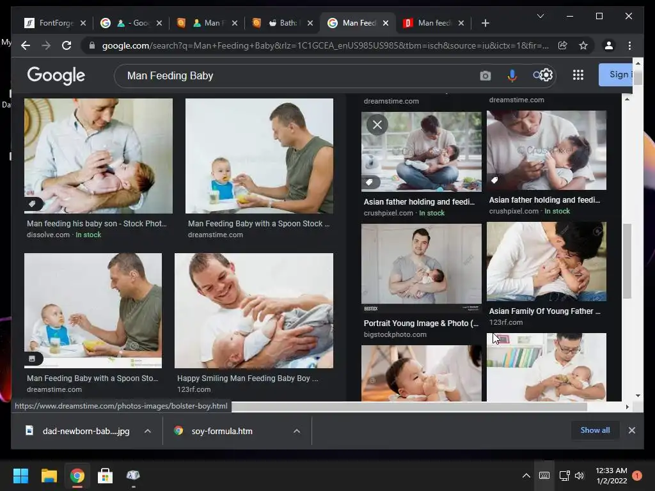
Task: Search by image camera icon
Action: [x=485, y=75]
